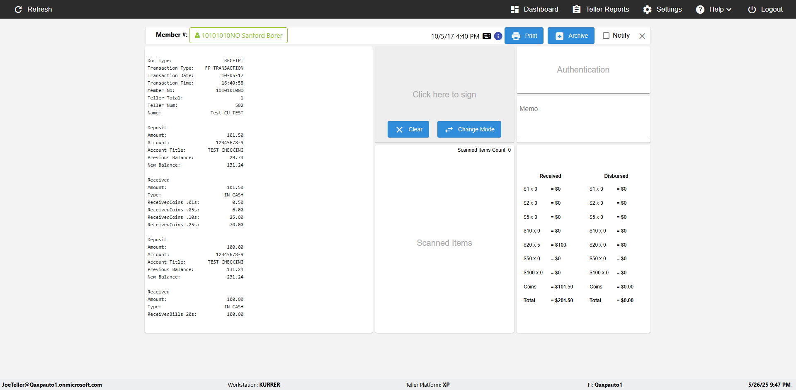The width and height of the screenshot is (796, 390).
Task: Click the Disbursed $100 x 0 row
Action: [x=608, y=273]
